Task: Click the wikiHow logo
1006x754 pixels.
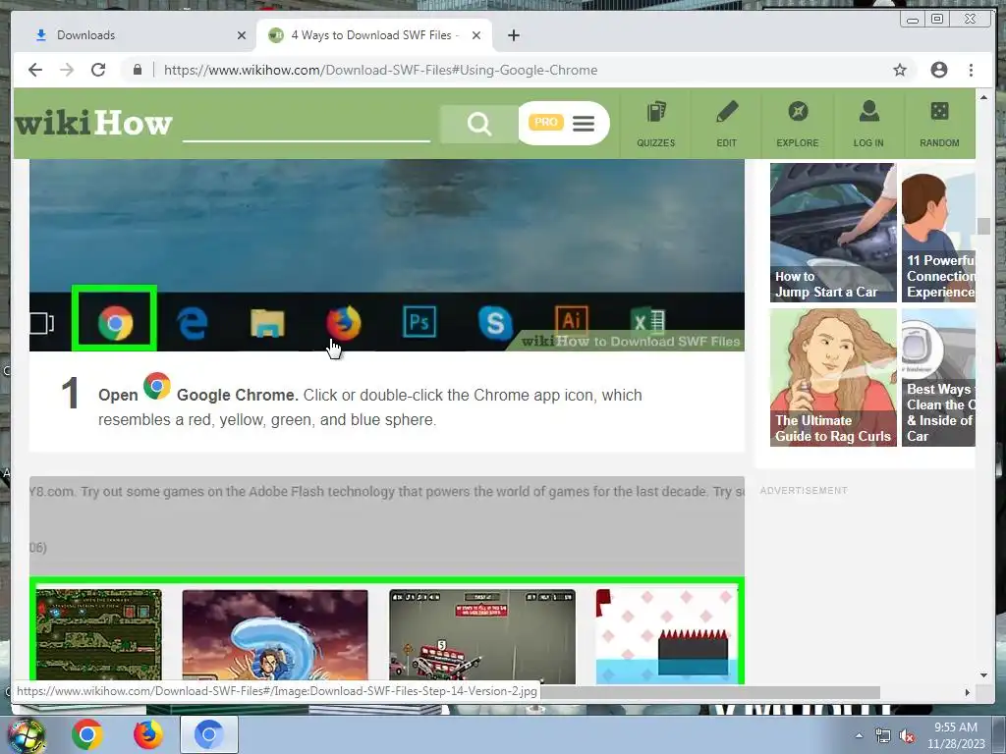Action: point(93,123)
